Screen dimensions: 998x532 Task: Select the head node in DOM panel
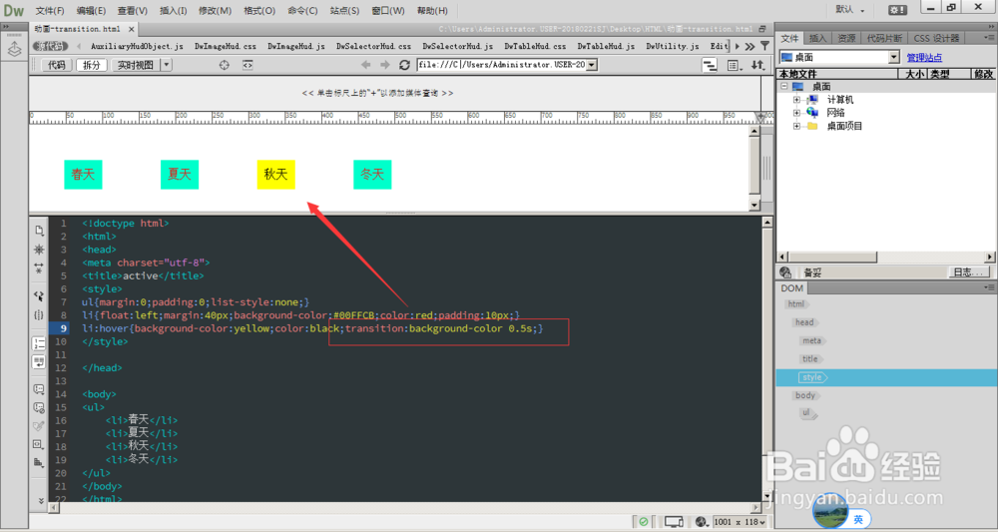(804, 322)
